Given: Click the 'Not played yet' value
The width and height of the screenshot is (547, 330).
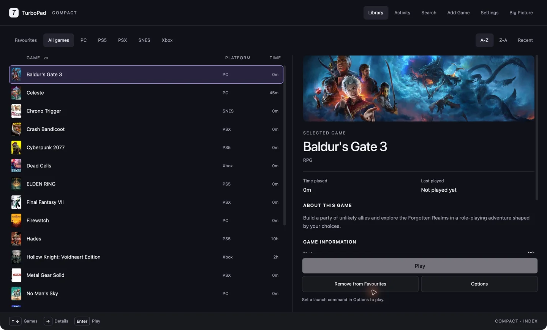Looking at the screenshot, I should [439, 190].
